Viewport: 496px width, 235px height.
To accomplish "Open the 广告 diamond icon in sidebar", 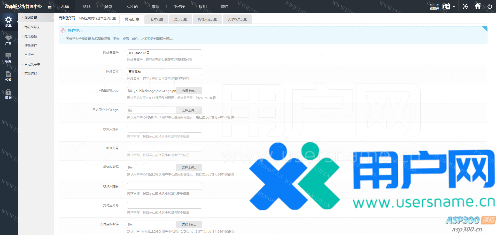I will [9, 38].
